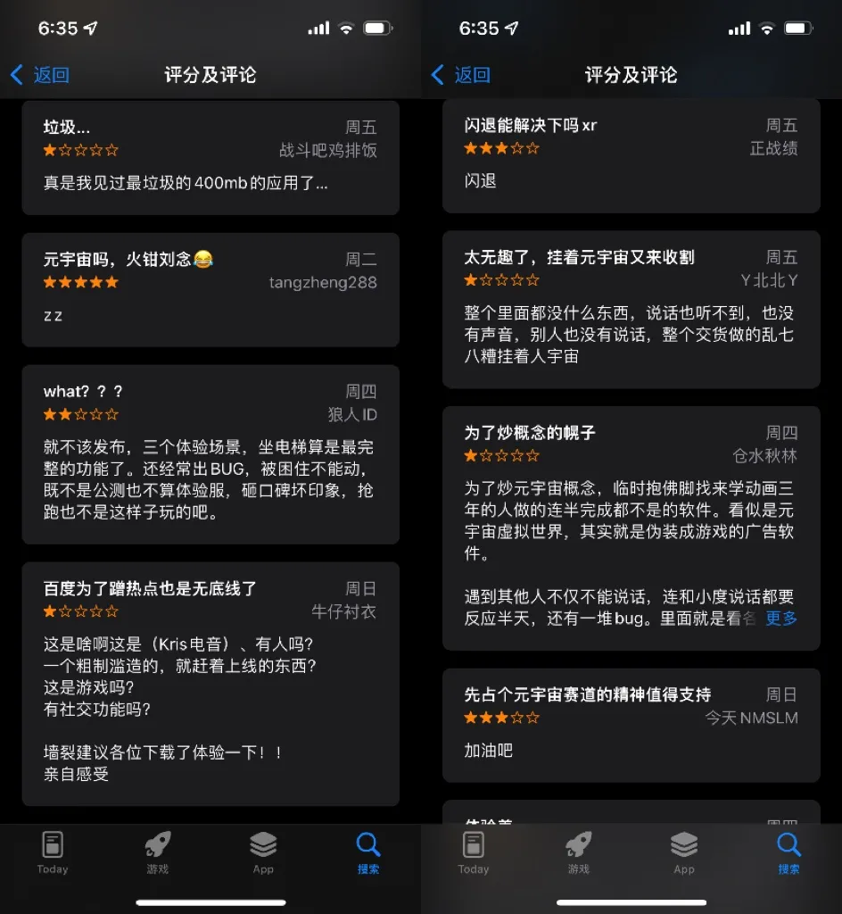
Task: Tap the battery icon in right status bar
Action: [798, 28]
